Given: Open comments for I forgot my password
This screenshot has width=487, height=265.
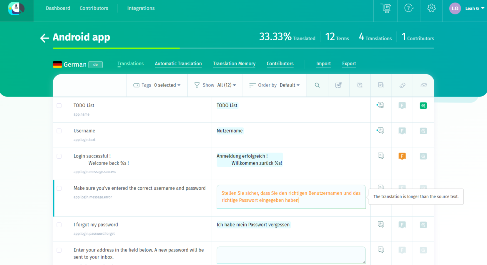Looking at the screenshot, I should (381, 224).
